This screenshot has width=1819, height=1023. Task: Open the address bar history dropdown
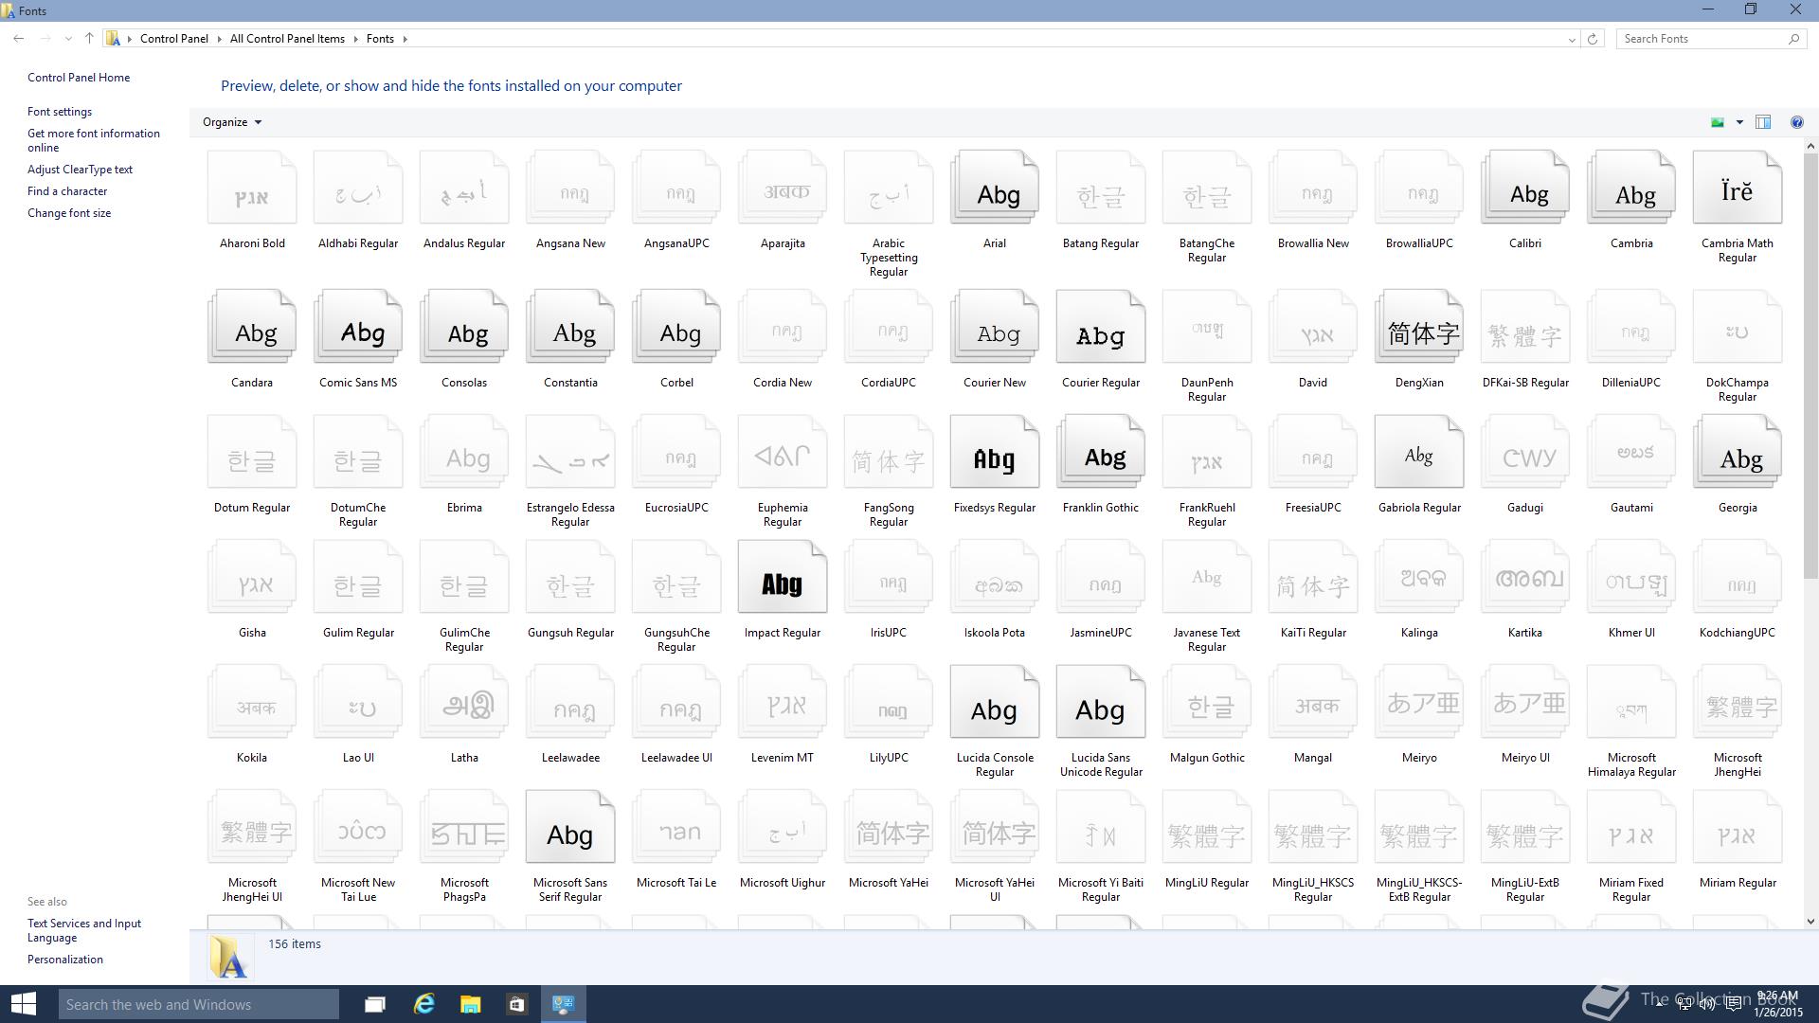[x=1572, y=39]
